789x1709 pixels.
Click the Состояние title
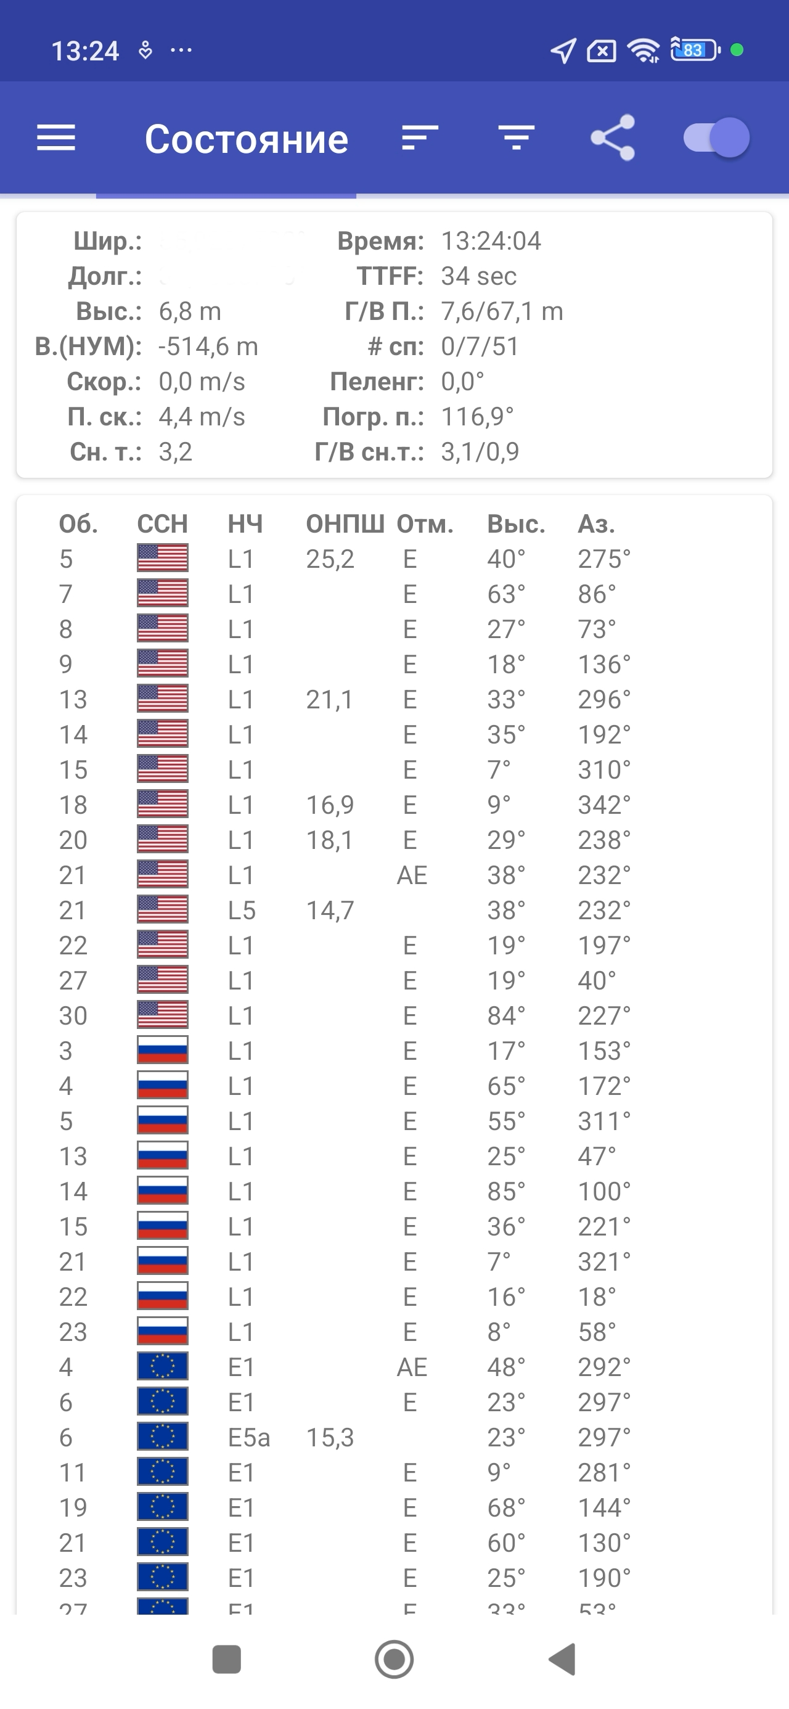(246, 139)
